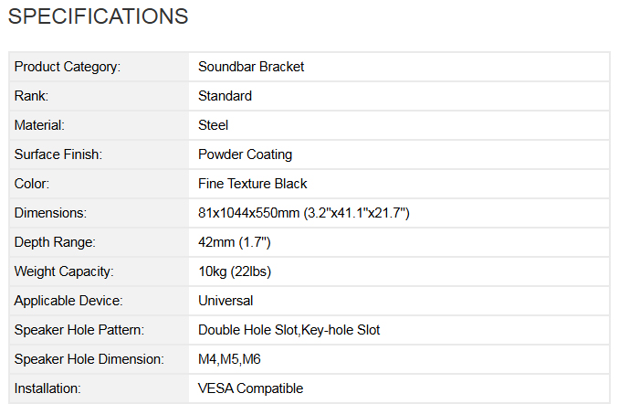Click the Dimensions label cell
Viewport: 619px width, 404px height.
click(50, 213)
